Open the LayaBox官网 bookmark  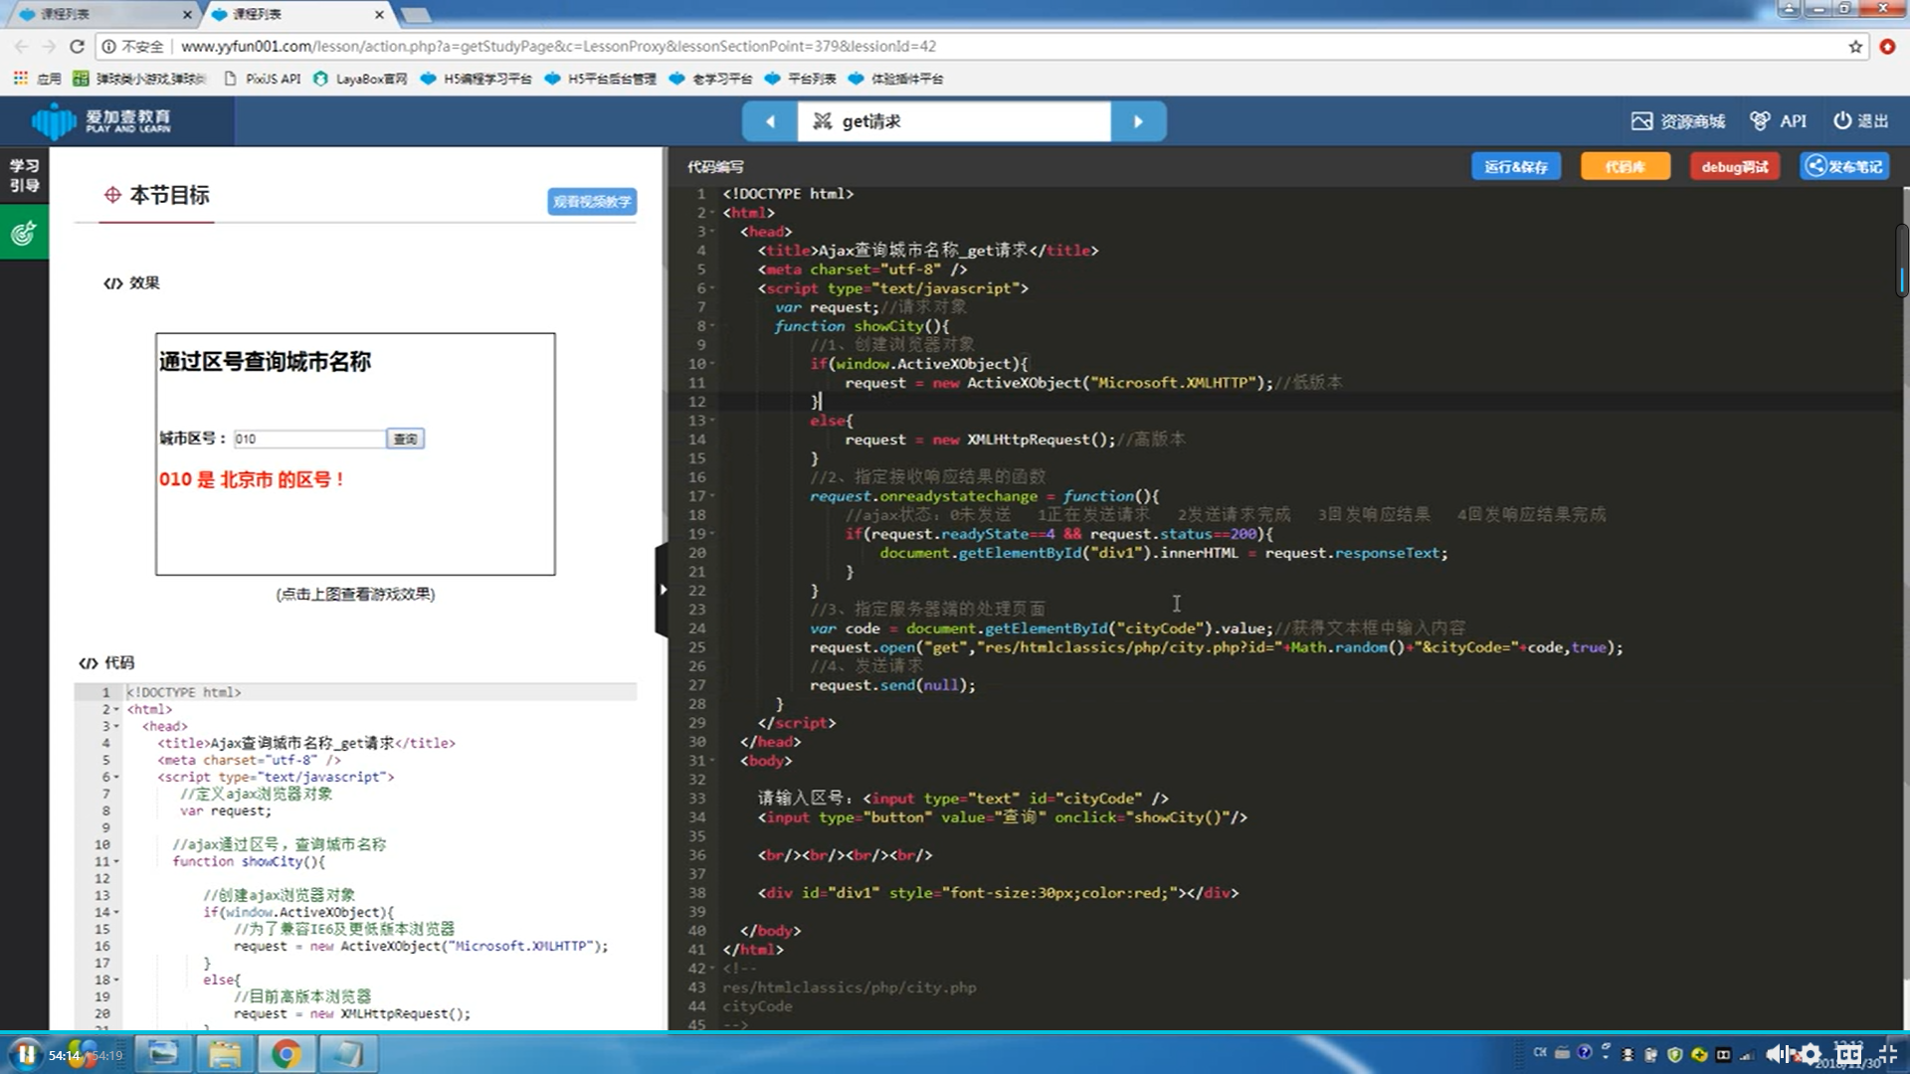point(360,79)
